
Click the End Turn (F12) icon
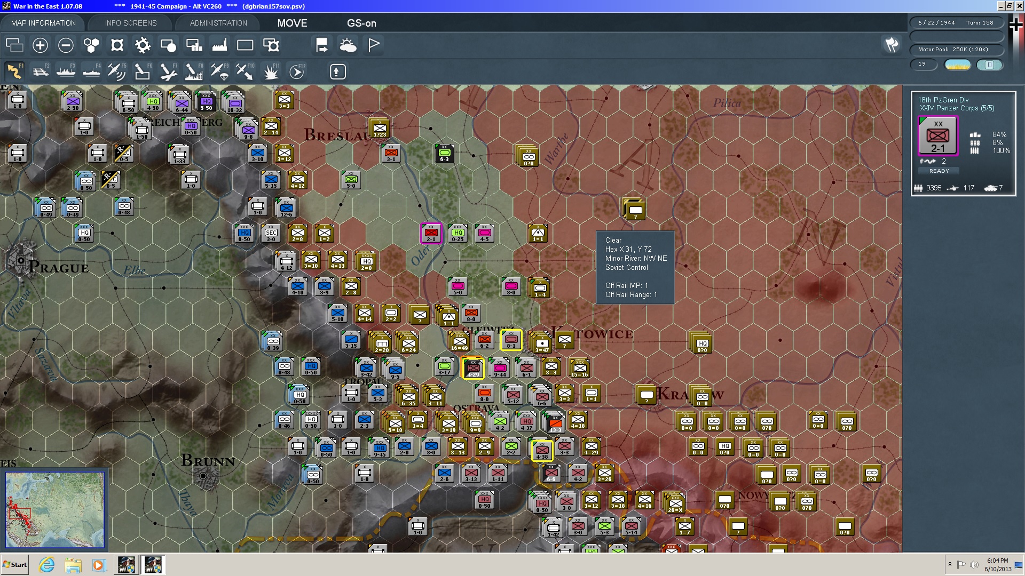coord(297,71)
